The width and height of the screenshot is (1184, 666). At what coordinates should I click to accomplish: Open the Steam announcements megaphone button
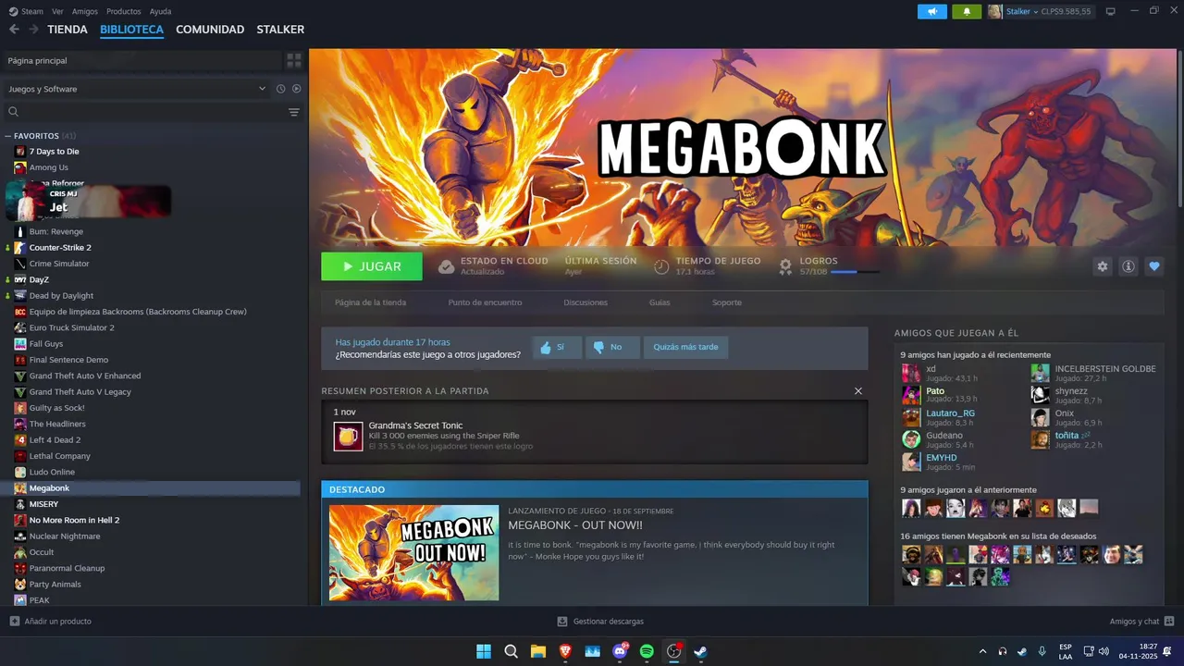[932, 11]
